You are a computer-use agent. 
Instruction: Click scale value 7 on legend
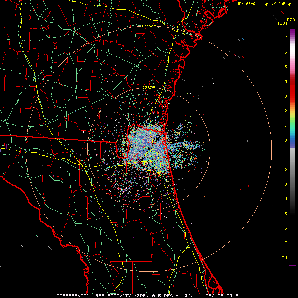pos(286,37)
